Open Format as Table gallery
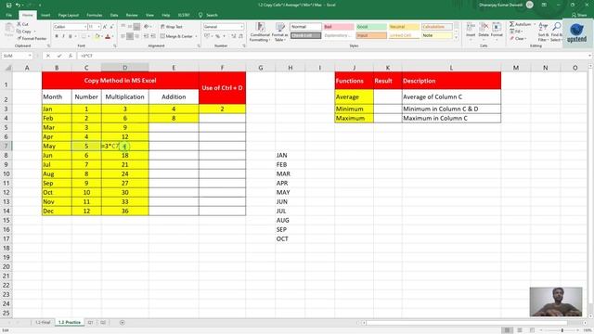Screen dimensions: 594x334 [x=280, y=32]
